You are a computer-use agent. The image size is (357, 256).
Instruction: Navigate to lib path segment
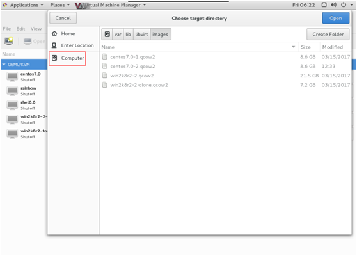pos(128,34)
